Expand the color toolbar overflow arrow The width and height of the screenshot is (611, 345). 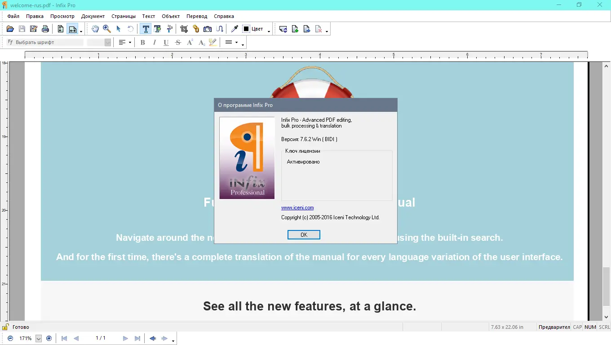tap(269, 31)
